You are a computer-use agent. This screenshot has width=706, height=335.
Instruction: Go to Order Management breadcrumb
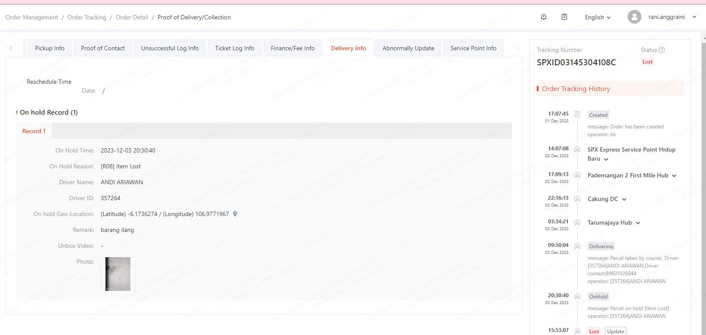32,17
